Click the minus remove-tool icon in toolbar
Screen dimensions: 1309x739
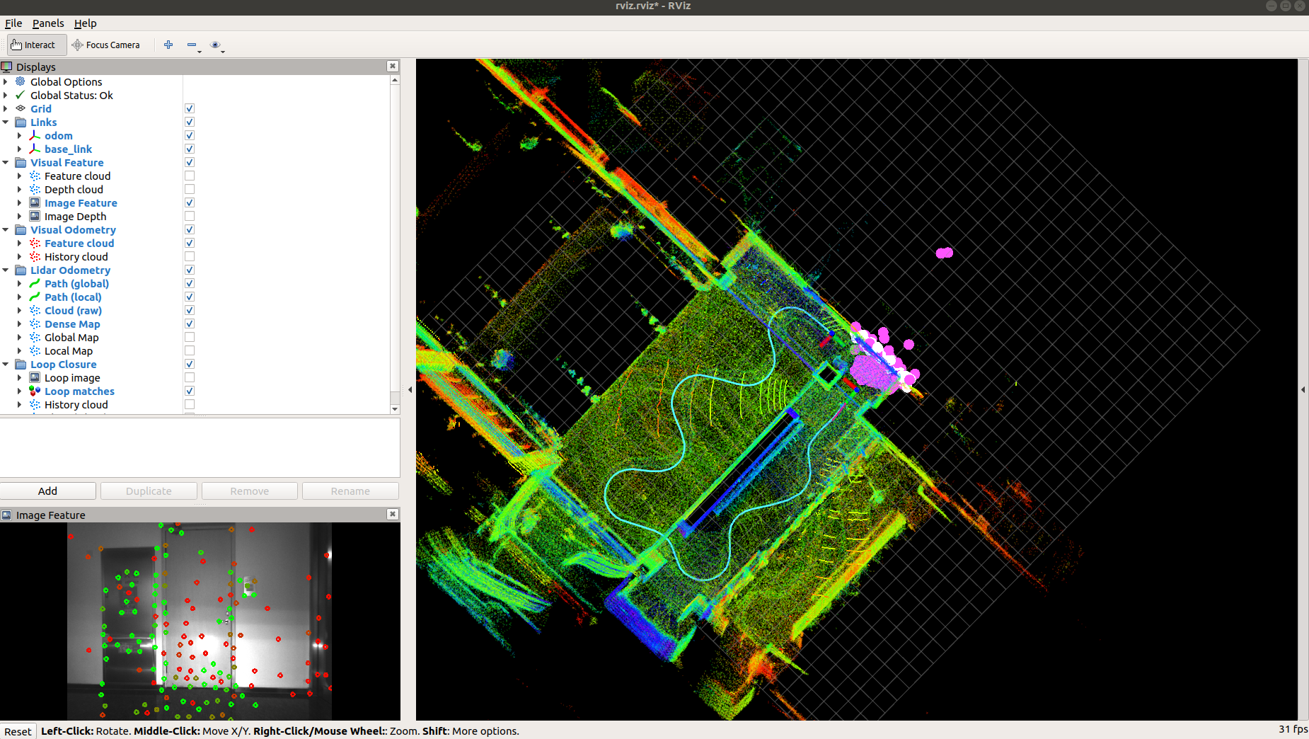point(192,45)
